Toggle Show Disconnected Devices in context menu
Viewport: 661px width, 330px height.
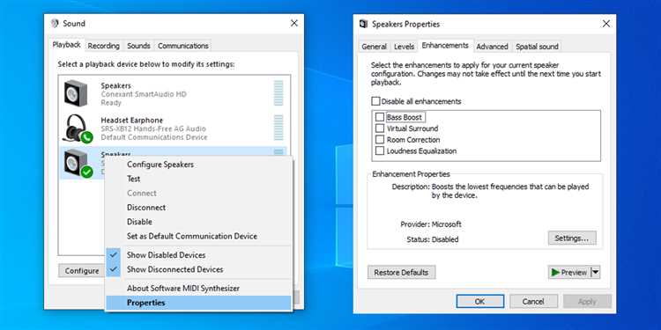coord(198,269)
